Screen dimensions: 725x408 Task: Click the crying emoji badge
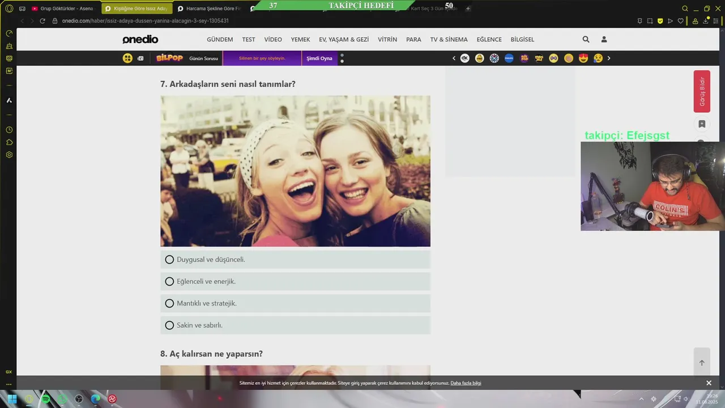click(598, 58)
